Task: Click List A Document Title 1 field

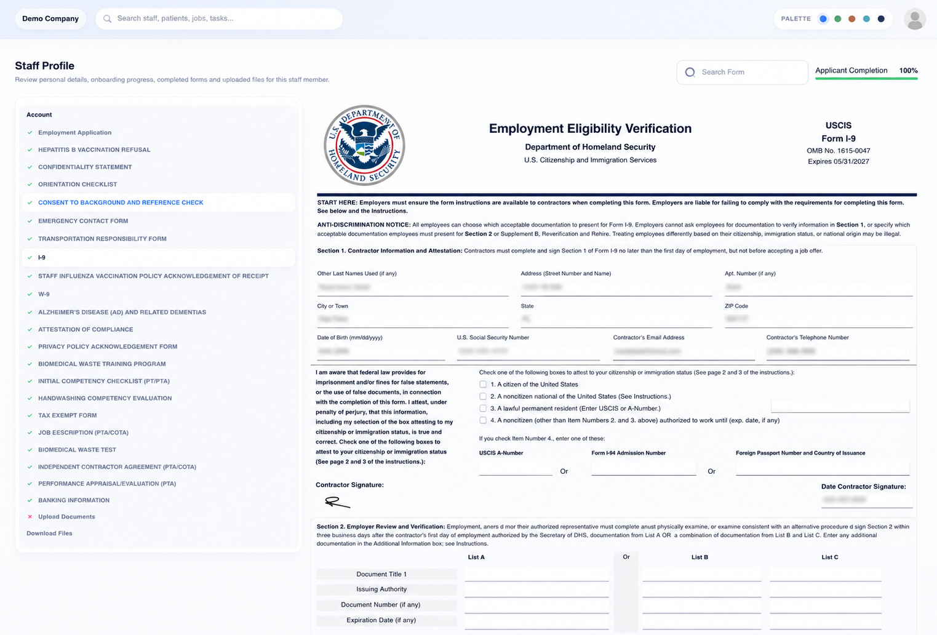Action: click(536, 574)
